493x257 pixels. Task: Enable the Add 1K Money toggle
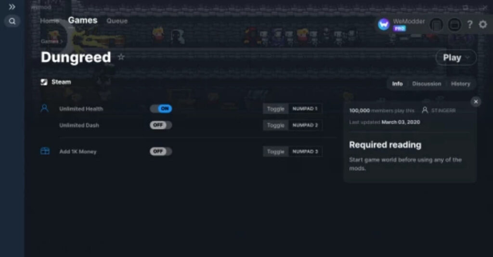161,152
